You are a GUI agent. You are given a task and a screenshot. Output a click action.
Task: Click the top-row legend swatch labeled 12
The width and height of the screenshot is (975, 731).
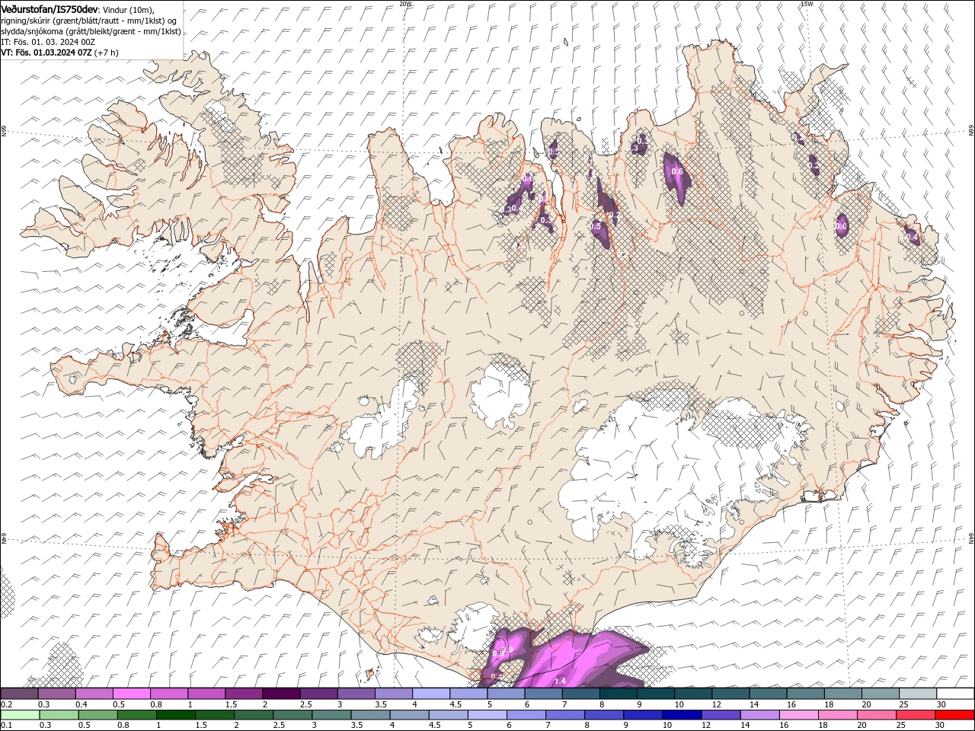pyautogui.click(x=730, y=694)
